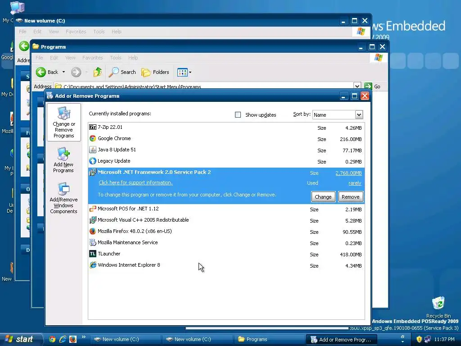The width and height of the screenshot is (461, 346).
Task: Click the 11:37 PM taskbar clock
Action: click(444, 339)
